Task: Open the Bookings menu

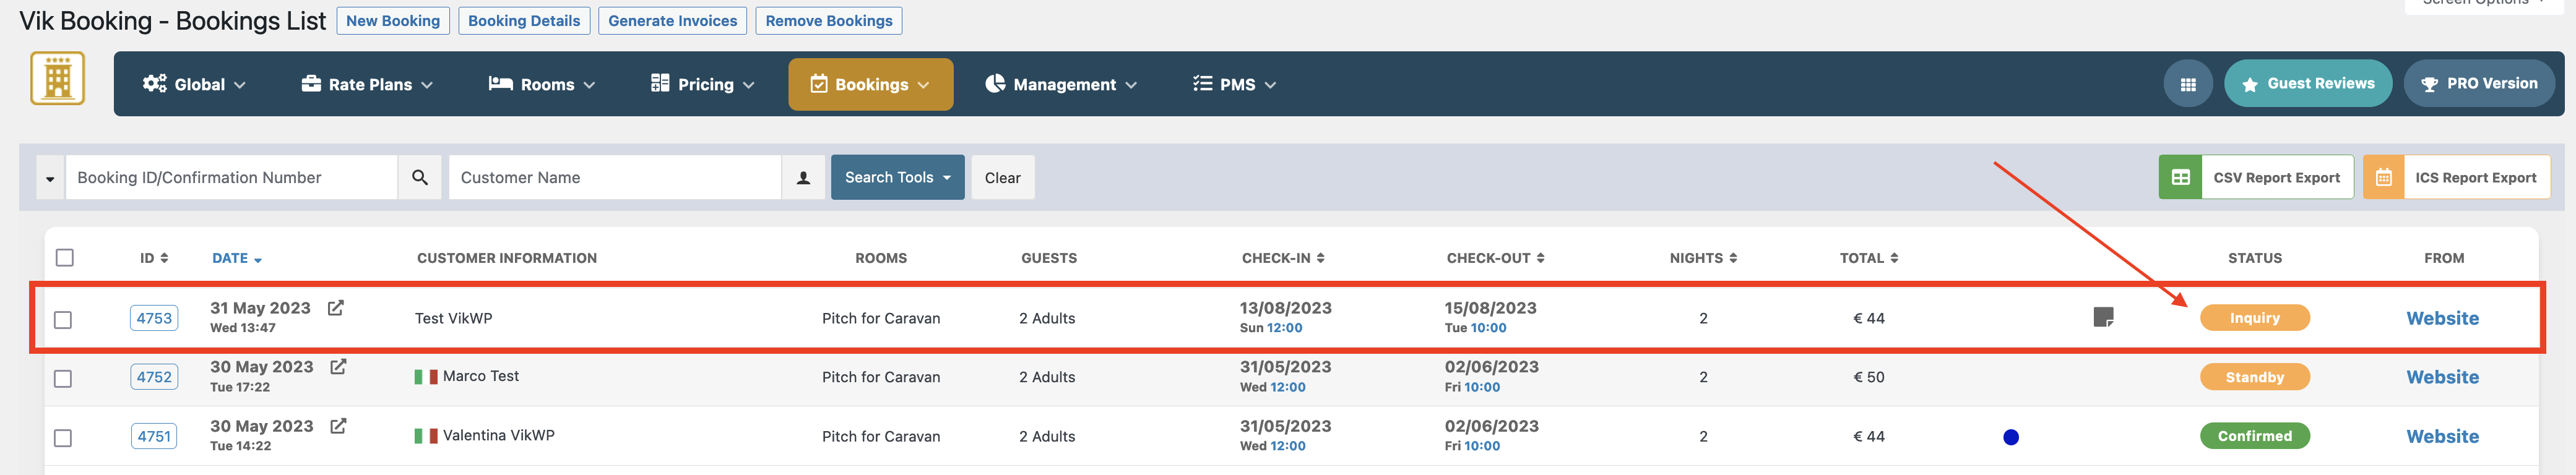Action: (870, 84)
